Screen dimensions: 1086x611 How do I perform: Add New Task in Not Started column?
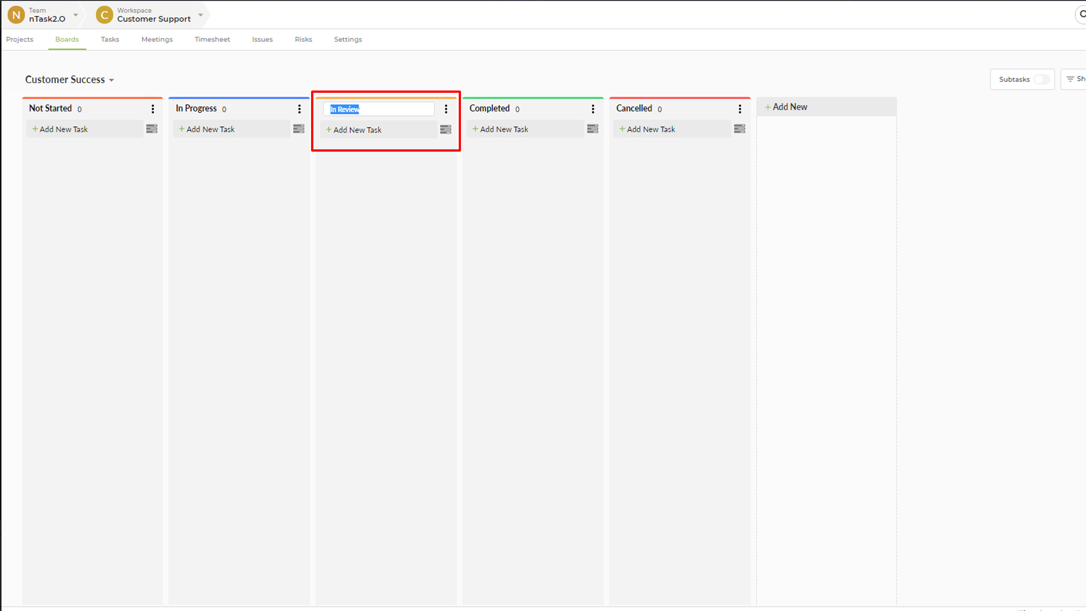click(x=64, y=130)
